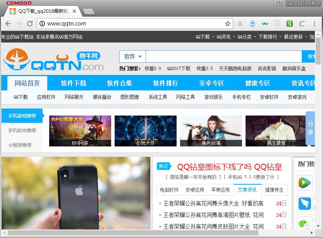Click the blue wave extension icon
The width and height of the screenshot is (323, 238).
265,24
